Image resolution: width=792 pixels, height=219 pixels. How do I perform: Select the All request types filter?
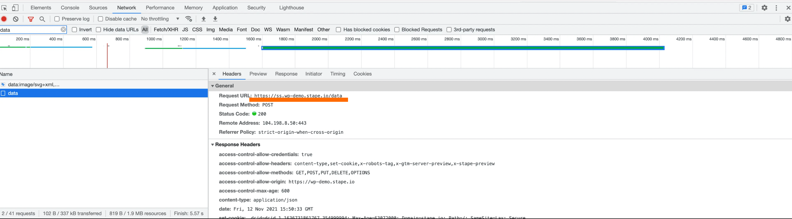tap(145, 29)
